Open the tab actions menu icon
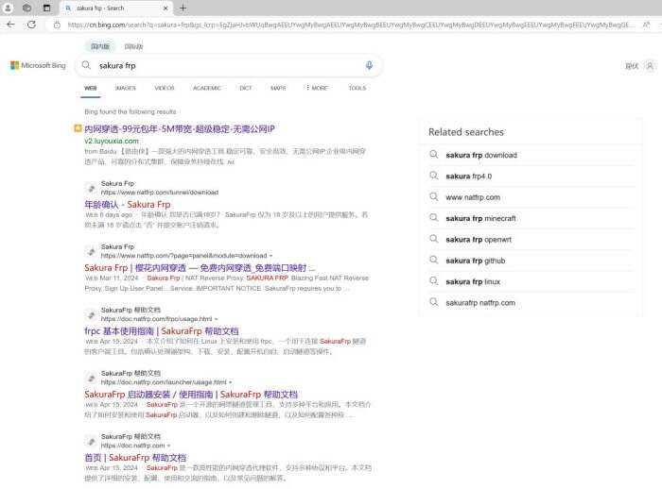 coord(47,8)
